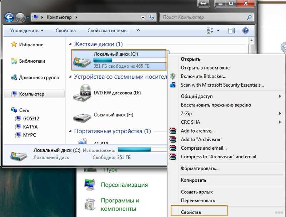Select Форматировать... from the context menu

(200, 168)
